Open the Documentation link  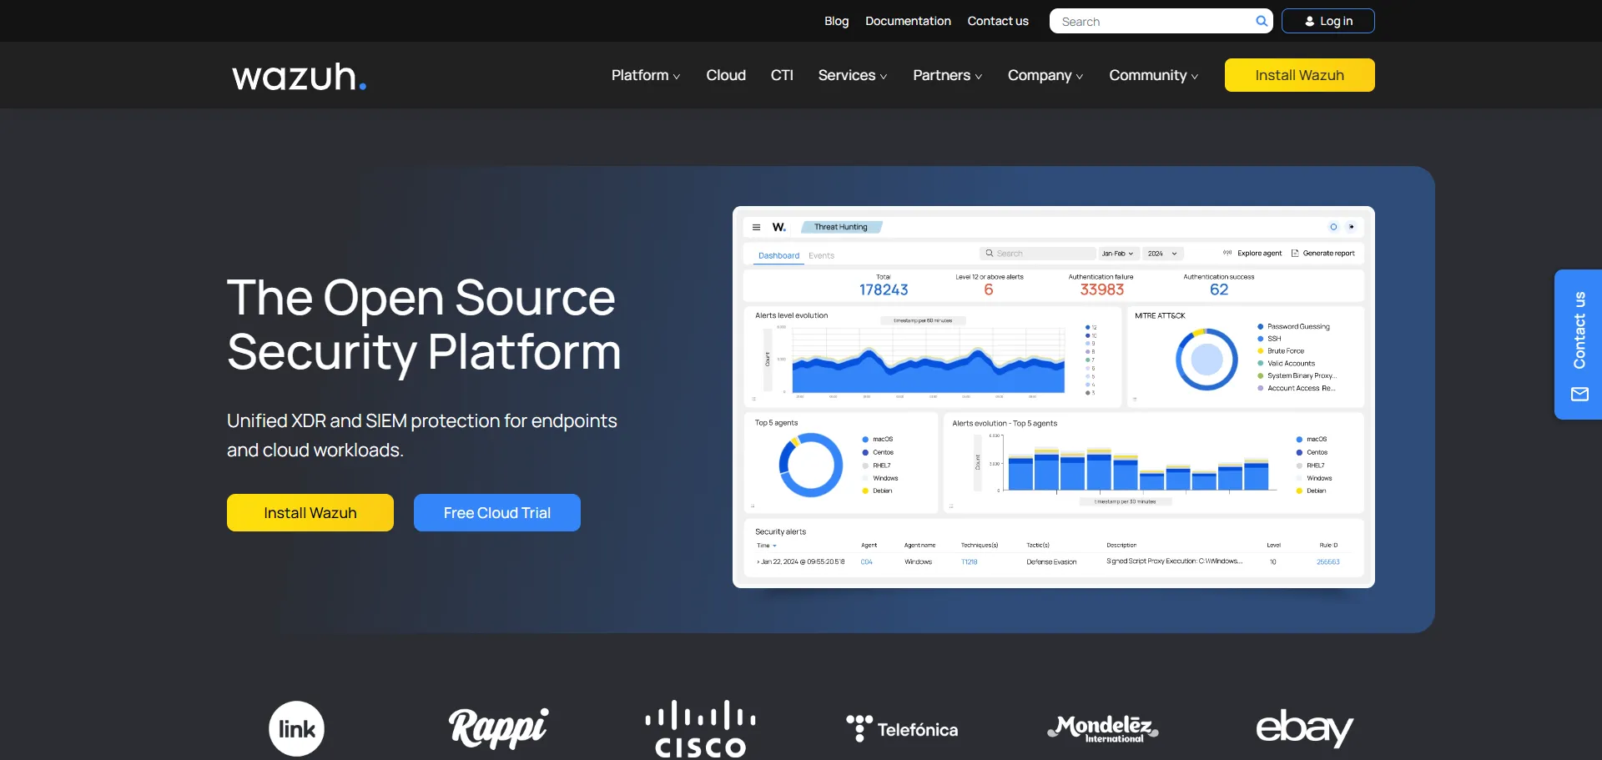point(908,21)
